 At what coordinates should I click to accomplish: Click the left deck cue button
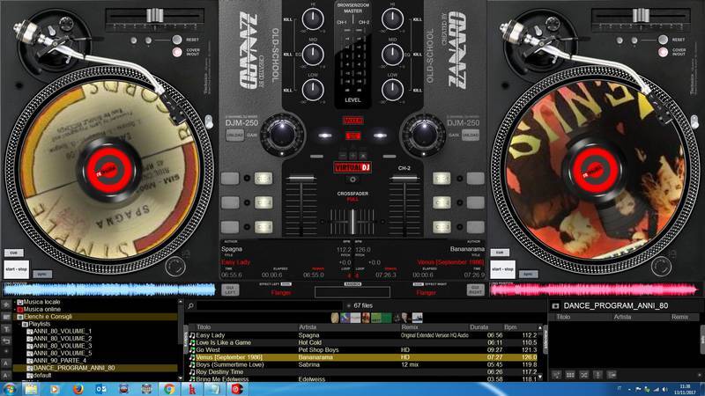(x=14, y=252)
